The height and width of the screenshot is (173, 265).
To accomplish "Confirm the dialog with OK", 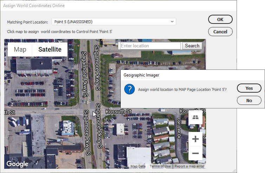I will coord(220,19).
